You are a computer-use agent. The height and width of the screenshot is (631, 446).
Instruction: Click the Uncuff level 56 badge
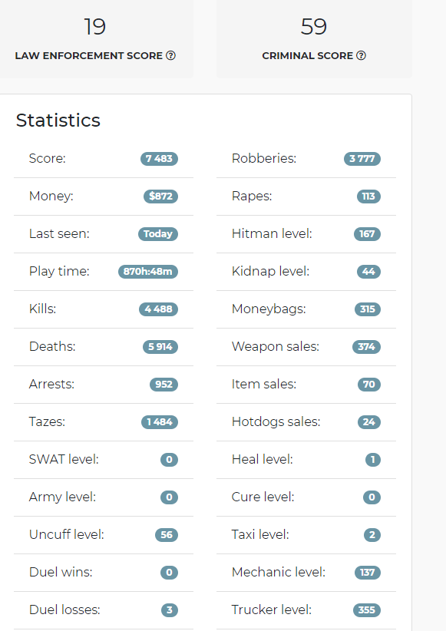[167, 535]
